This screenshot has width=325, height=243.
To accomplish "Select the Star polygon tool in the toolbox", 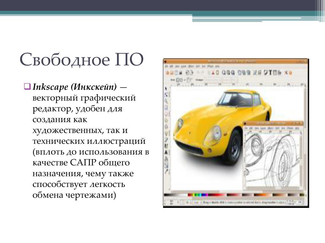I will [x=166, y=120].
